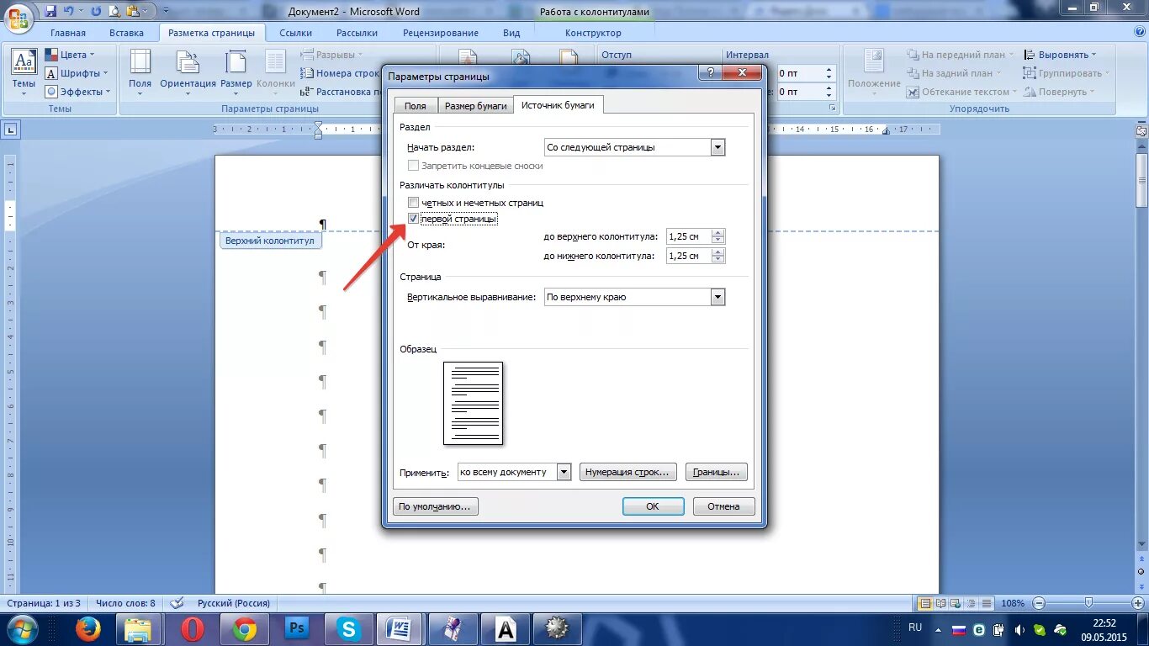
Task: Click the до нижнего колонтитула value field
Action: coord(688,256)
